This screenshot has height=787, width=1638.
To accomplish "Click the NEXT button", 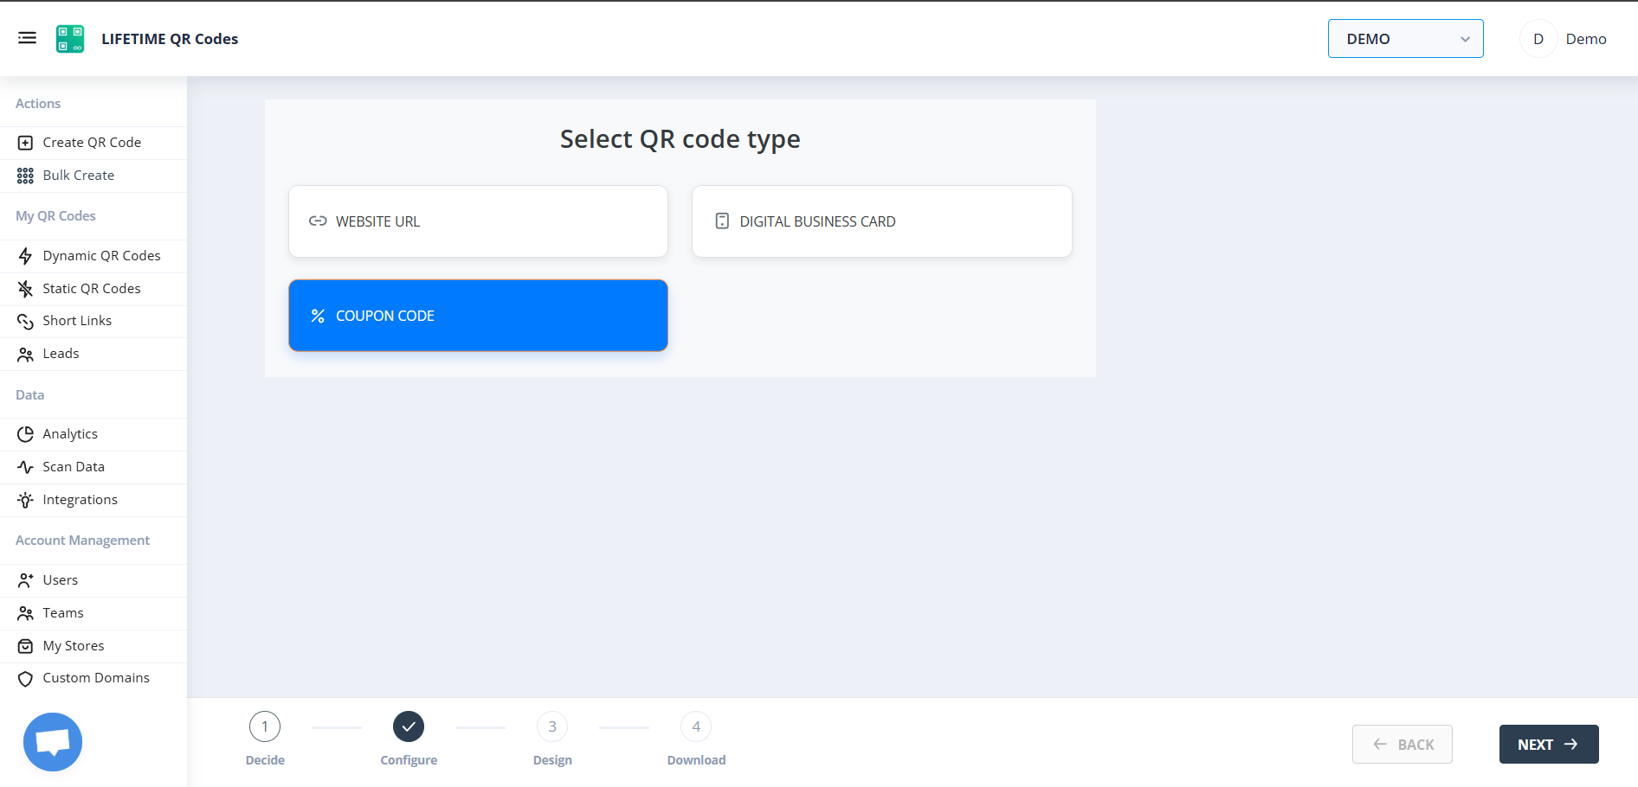I will tap(1548, 744).
